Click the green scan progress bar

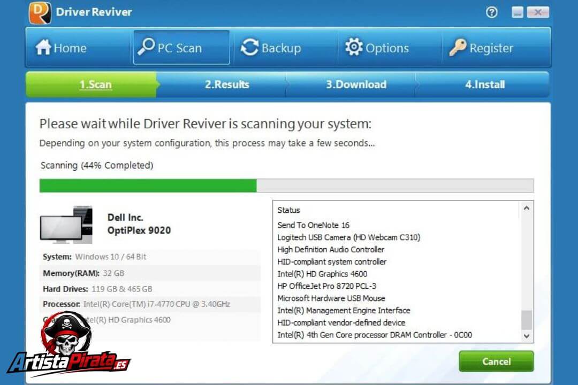(148, 186)
